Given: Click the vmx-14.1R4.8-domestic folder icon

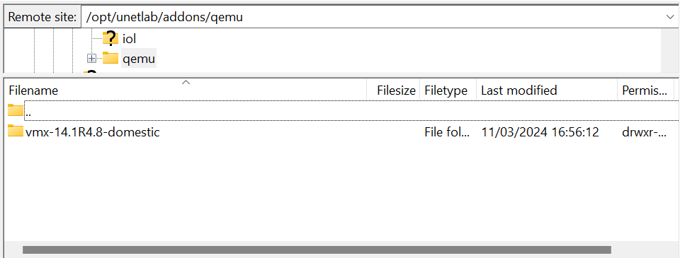Looking at the screenshot, I should point(15,131).
